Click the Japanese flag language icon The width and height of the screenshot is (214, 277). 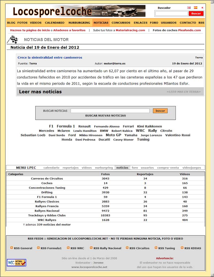(202, 8)
